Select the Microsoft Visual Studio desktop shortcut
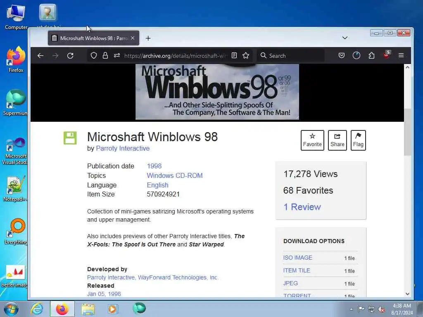 (14, 151)
